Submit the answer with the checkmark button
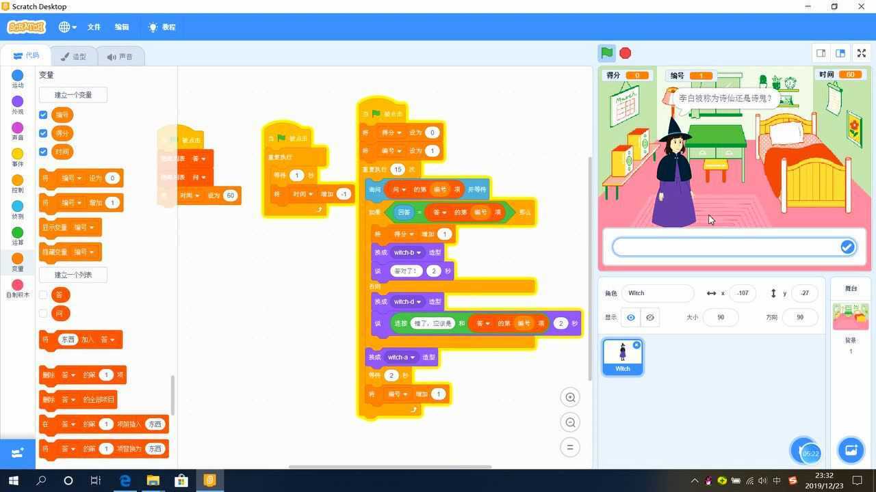 [x=847, y=247]
